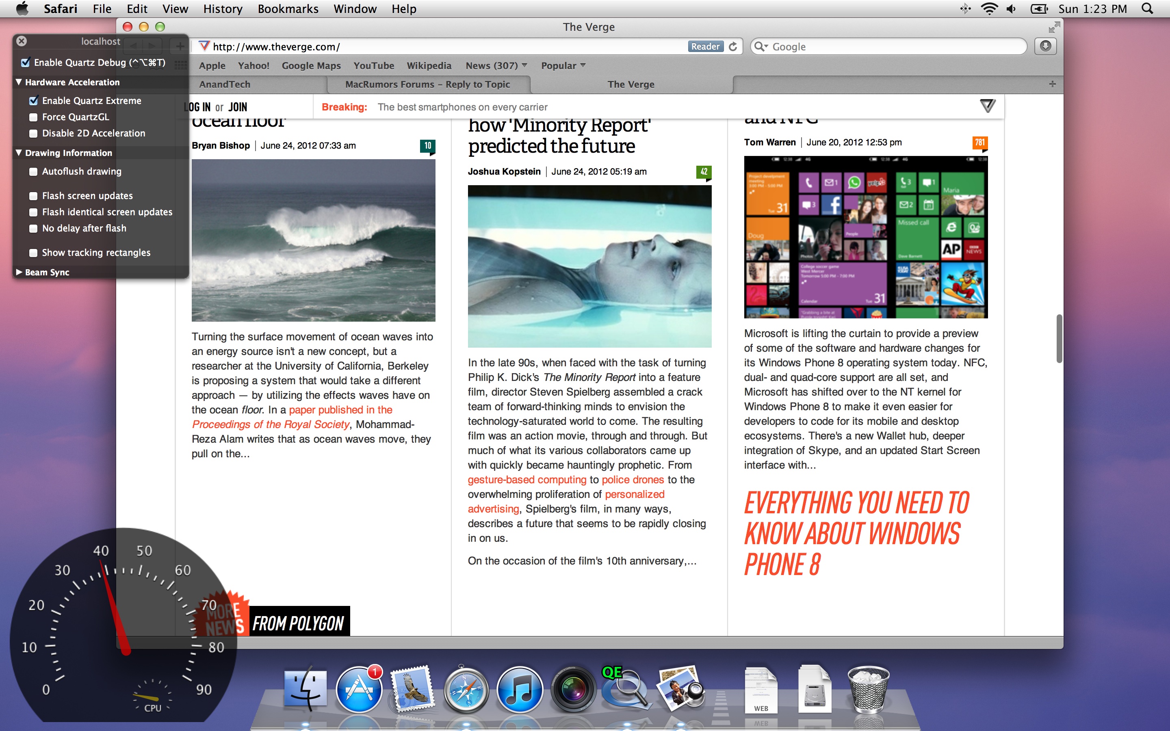Screen dimensions: 1170x731
Task: Open iTunes from the Dock
Action: [520, 690]
